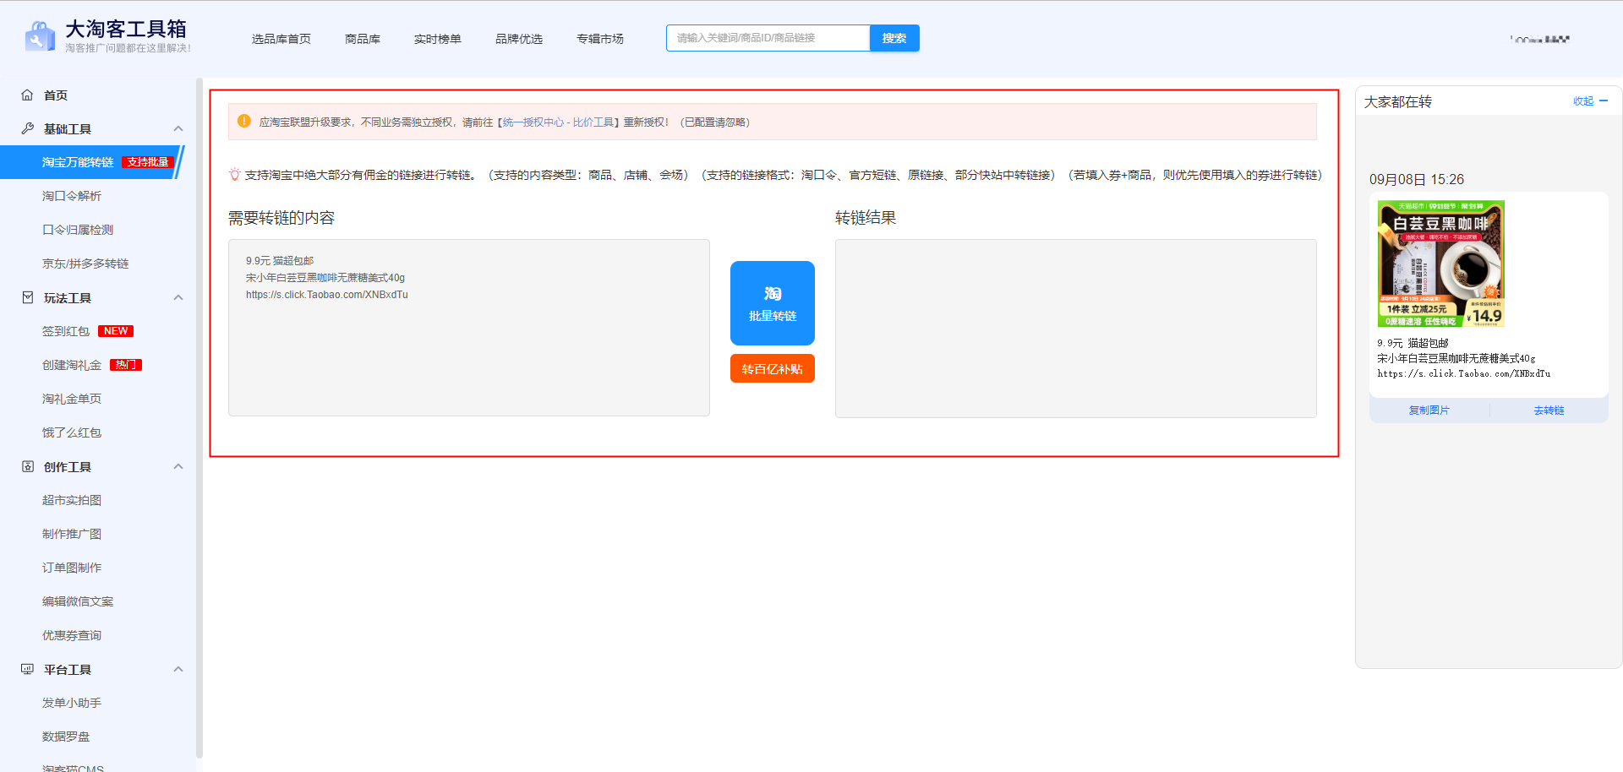The height and width of the screenshot is (772, 1623).
Task: Open the 实时榜单 top menu
Action: (437, 39)
